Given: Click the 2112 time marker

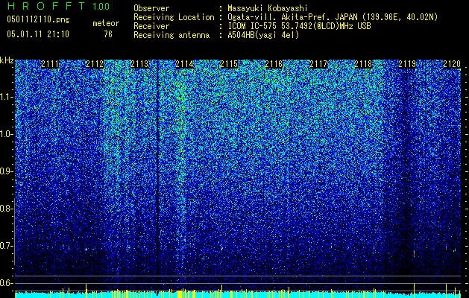Looking at the screenshot, I should (95, 64).
